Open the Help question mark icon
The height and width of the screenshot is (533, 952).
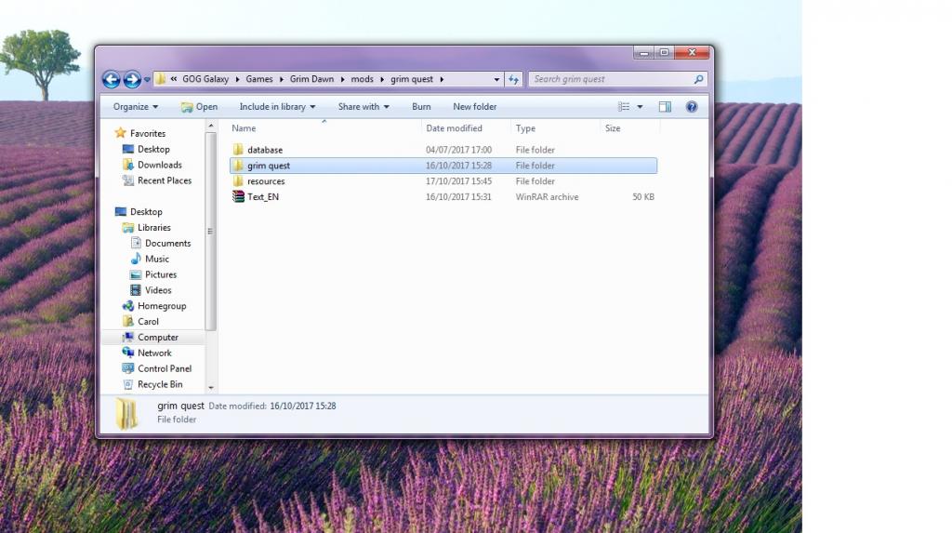(692, 107)
